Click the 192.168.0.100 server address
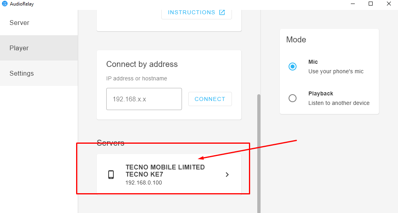 point(144,183)
